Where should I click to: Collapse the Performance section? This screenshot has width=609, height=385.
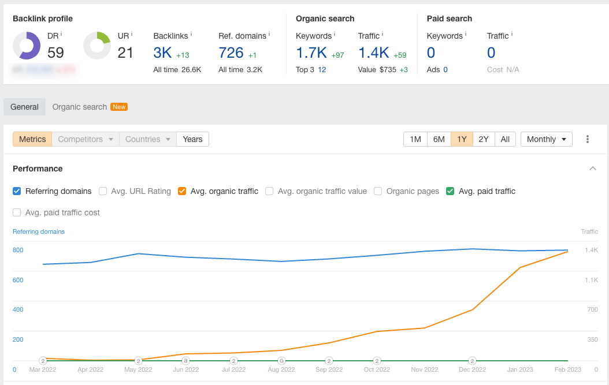point(592,169)
